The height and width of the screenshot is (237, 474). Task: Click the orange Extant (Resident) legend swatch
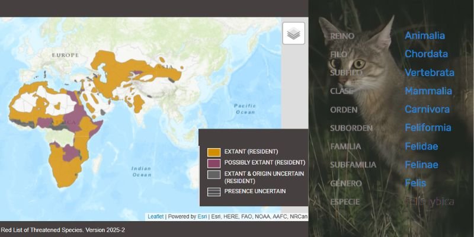214,152
